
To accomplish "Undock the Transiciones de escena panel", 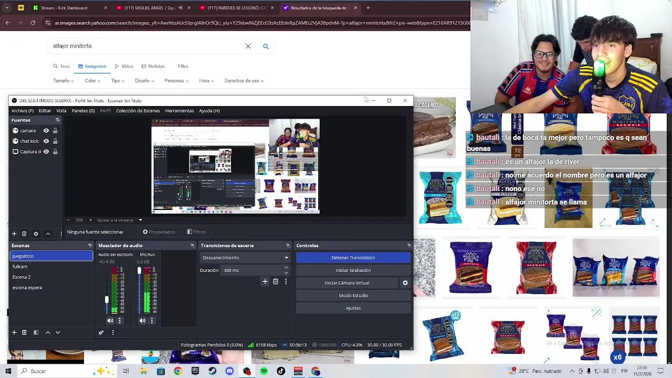I will [x=288, y=246].
